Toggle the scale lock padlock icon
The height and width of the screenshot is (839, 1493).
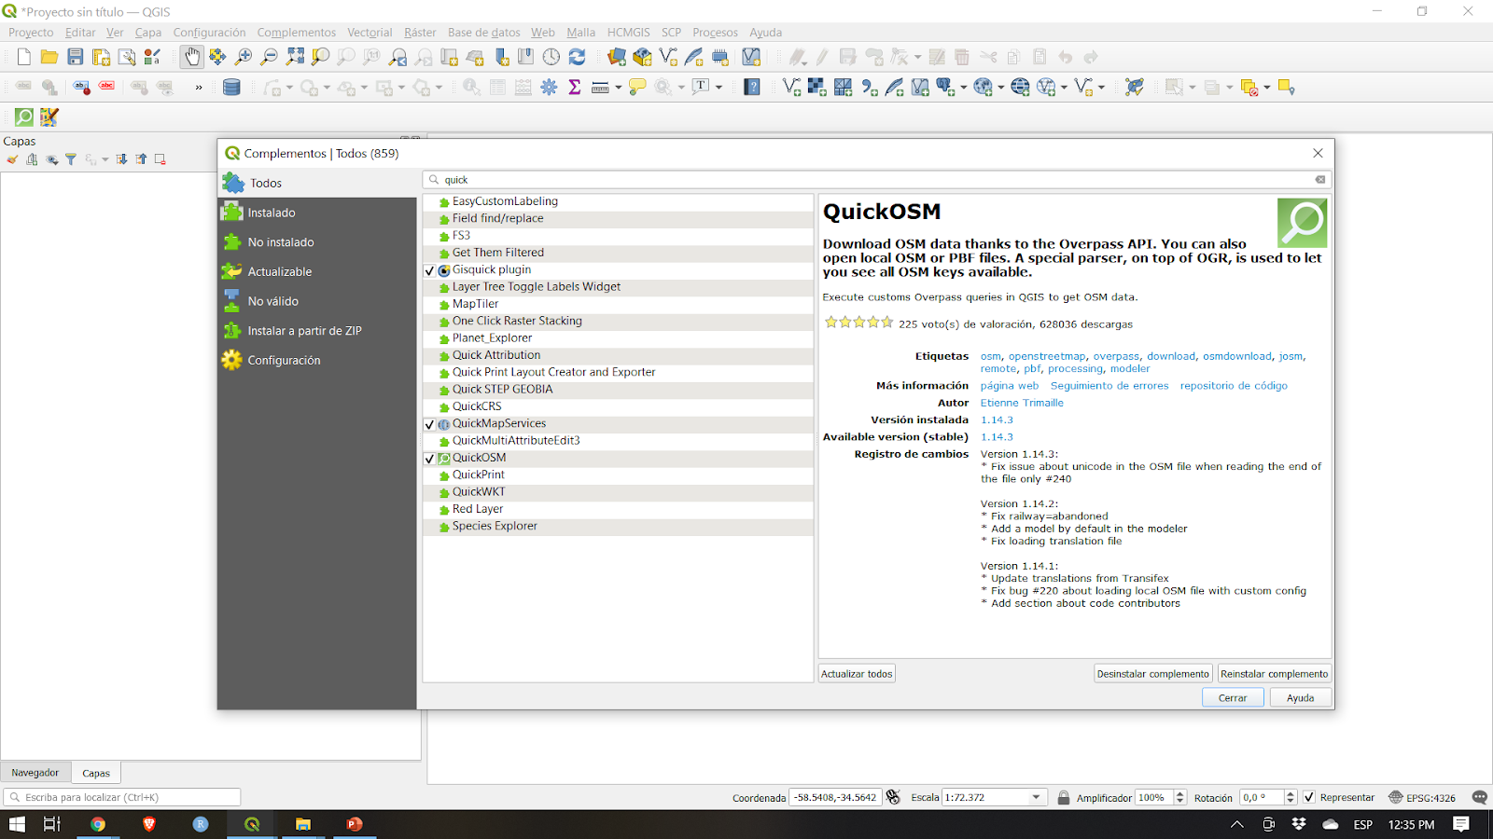tap(1063, 797)
